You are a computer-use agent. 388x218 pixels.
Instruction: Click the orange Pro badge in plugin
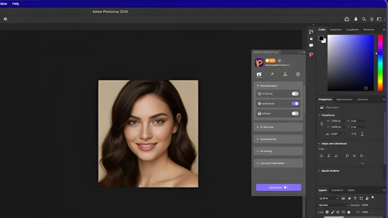pyautogui.click(x=270, y=60)
